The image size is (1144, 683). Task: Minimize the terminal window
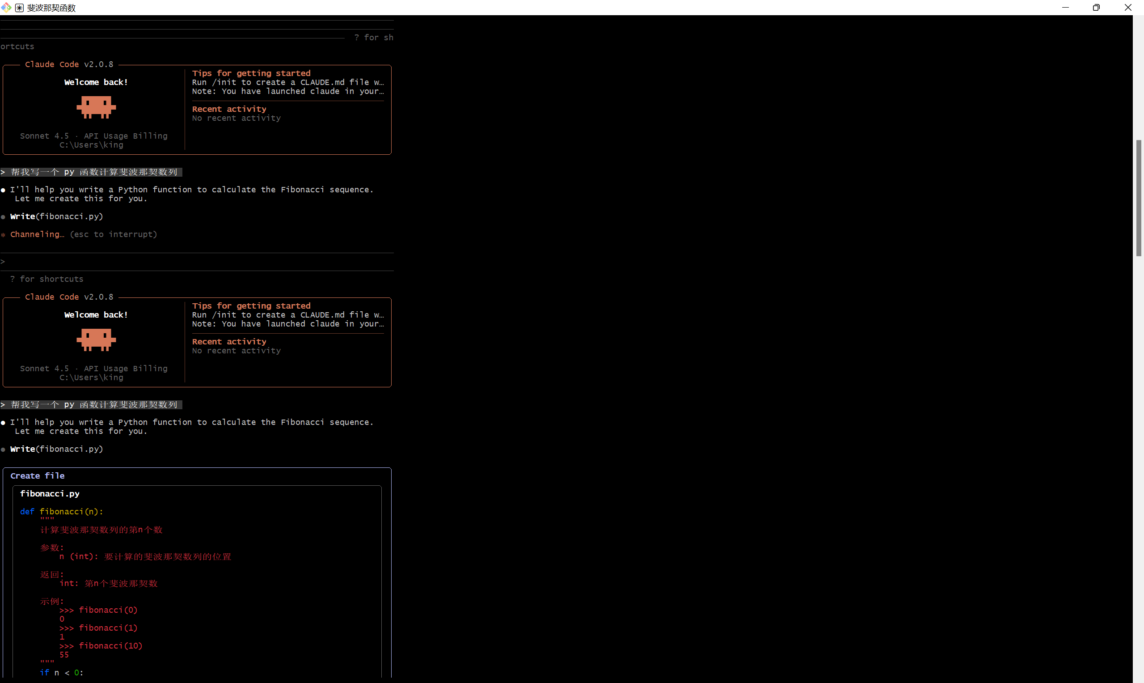pyautogui.click(x=1065, y=7)
